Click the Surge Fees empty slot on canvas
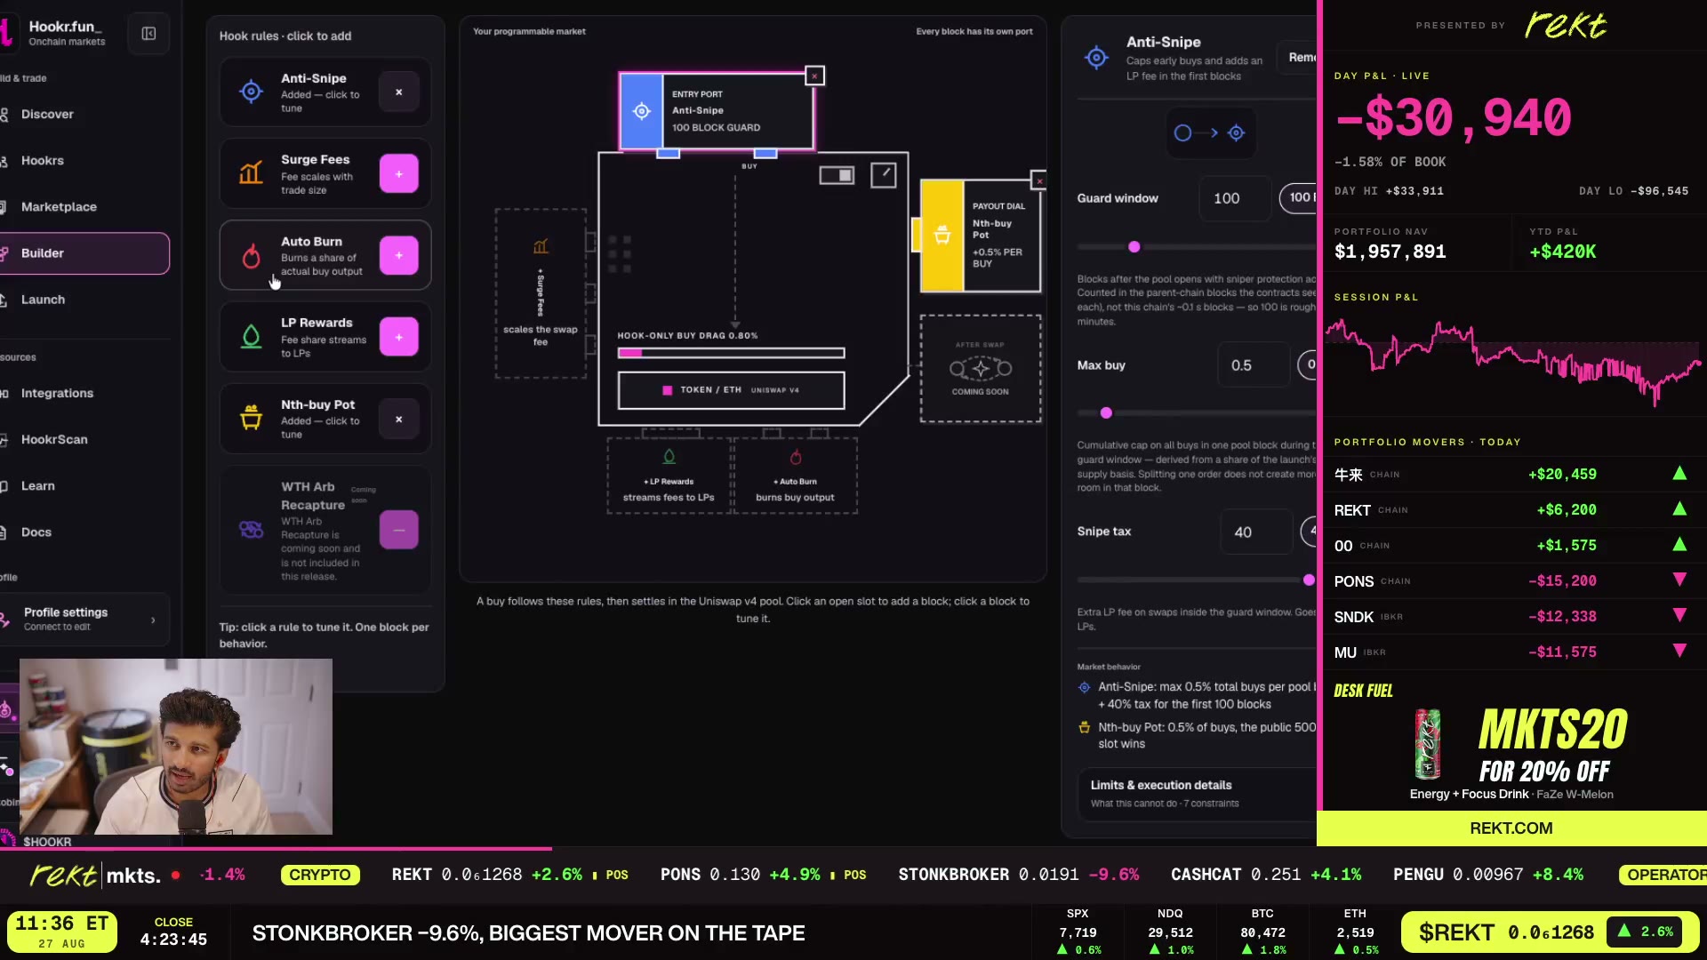Viewport: 1707px width, 960px height. click(541, 294)
